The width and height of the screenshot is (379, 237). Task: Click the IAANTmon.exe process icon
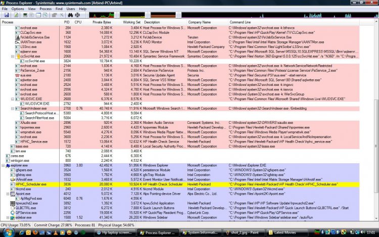pos(17,42)
